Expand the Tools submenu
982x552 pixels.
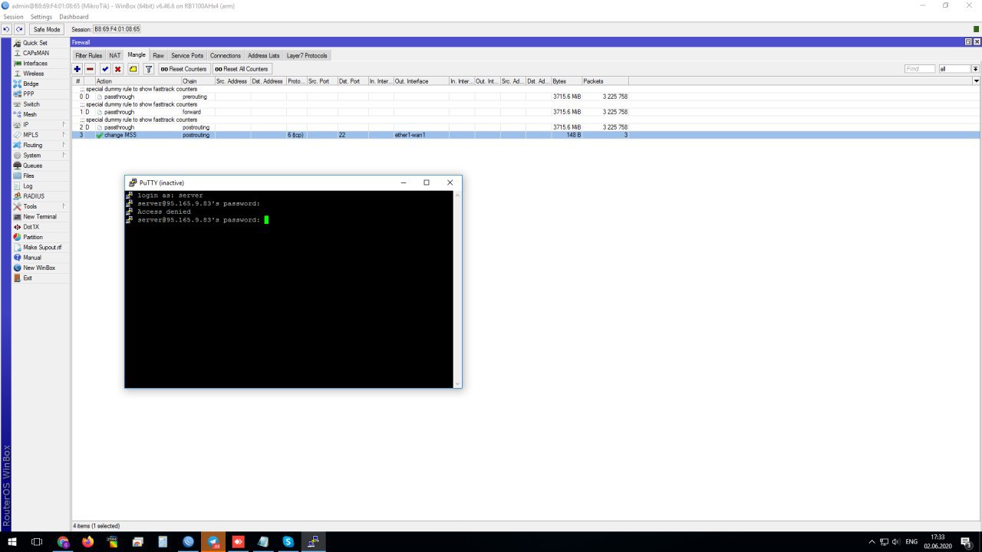click(x=40, y=206)
